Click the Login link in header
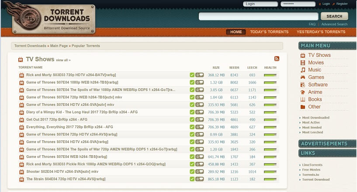The height and width of the screenshot is (192, 357). point(326,4)
